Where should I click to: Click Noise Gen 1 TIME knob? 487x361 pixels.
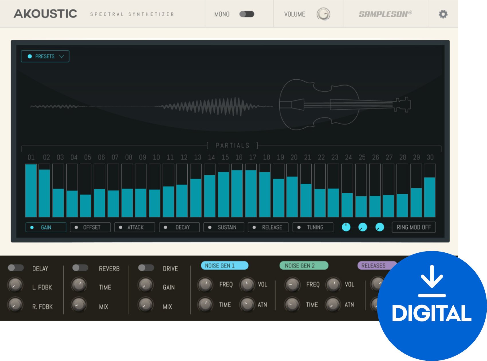pyautogui.click(x=205, y=304)
